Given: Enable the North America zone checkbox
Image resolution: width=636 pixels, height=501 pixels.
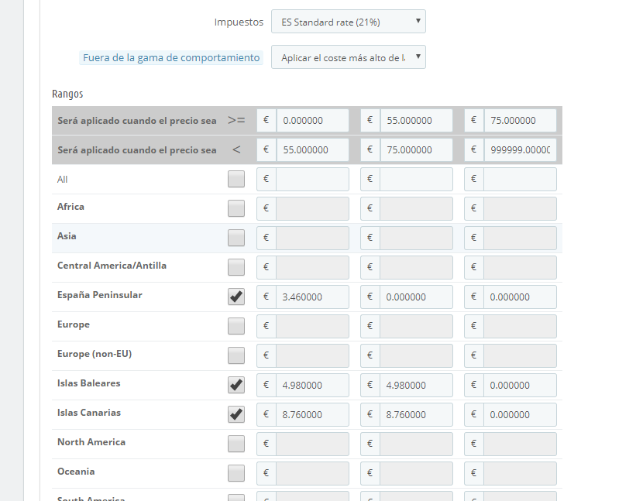Looking at the screenshot, I should tap(236, 444).
